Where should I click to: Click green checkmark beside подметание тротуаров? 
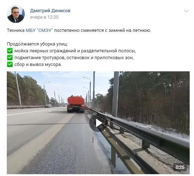tap(10, 57)
